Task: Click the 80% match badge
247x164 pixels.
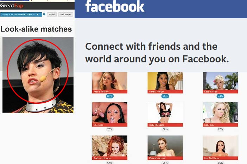Action: pyautogui.click(x=110, y=96)
